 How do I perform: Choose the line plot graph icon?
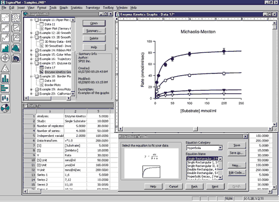[5, 28]
